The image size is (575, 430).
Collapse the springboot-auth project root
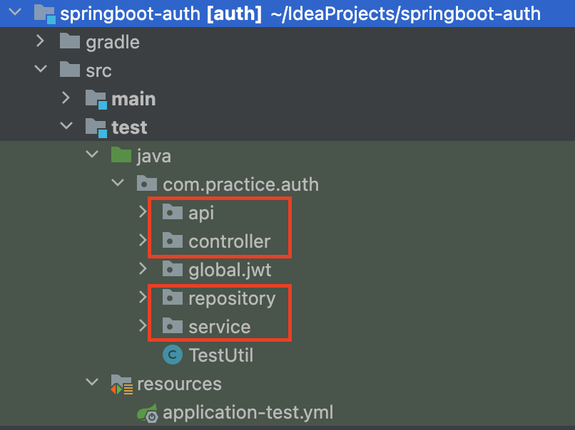coord(15,12)
